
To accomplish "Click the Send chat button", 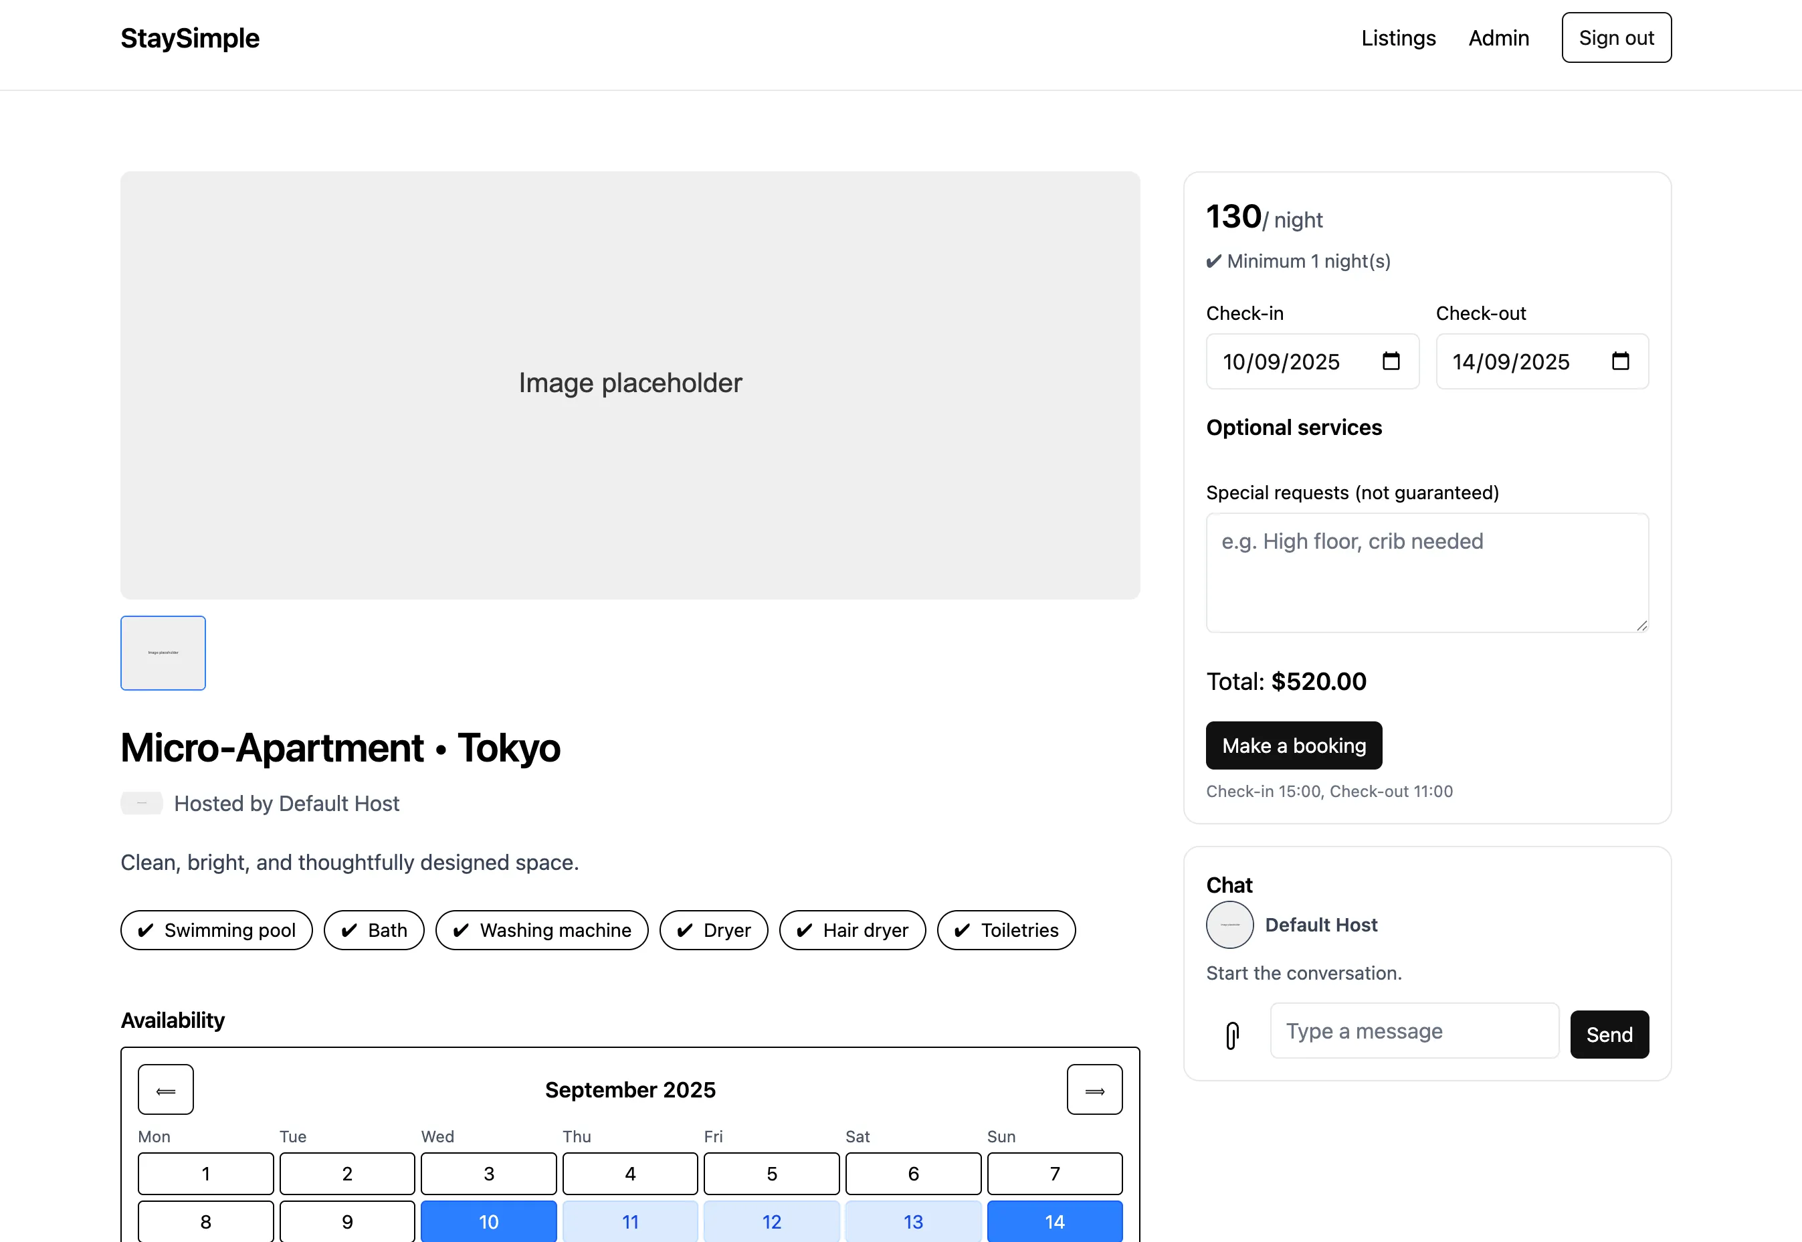I will pyautogui.click(x=1609, y=1035).
